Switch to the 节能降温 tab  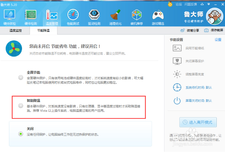[43, 30]
